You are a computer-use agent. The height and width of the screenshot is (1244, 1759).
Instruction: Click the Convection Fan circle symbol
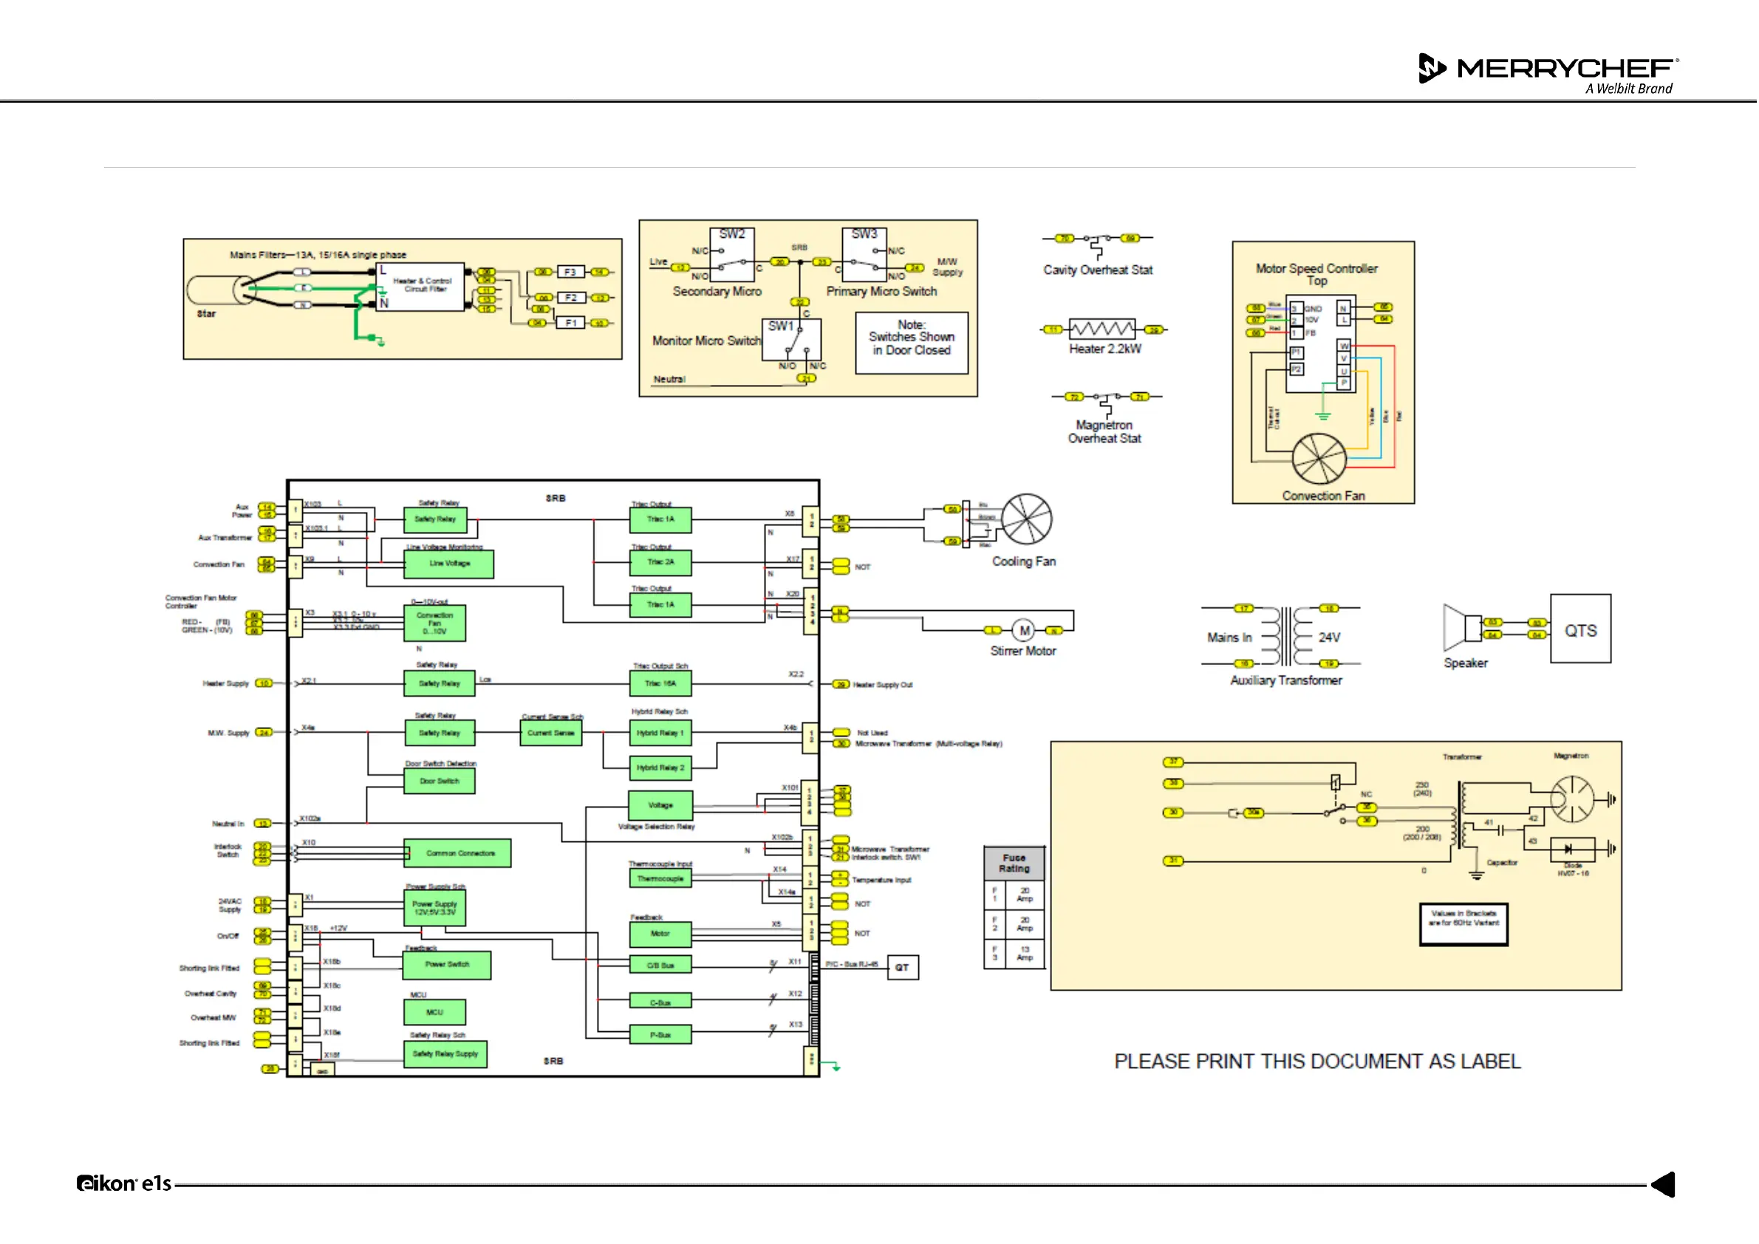click(x=1320, y=459)
